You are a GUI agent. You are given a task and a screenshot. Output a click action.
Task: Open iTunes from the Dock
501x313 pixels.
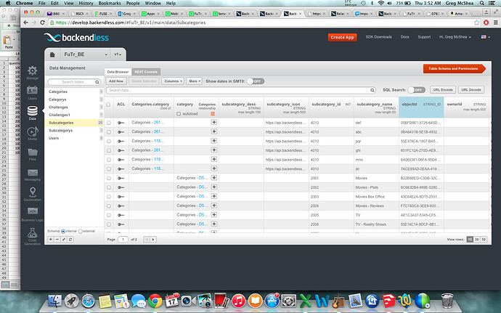coord(238,301)
